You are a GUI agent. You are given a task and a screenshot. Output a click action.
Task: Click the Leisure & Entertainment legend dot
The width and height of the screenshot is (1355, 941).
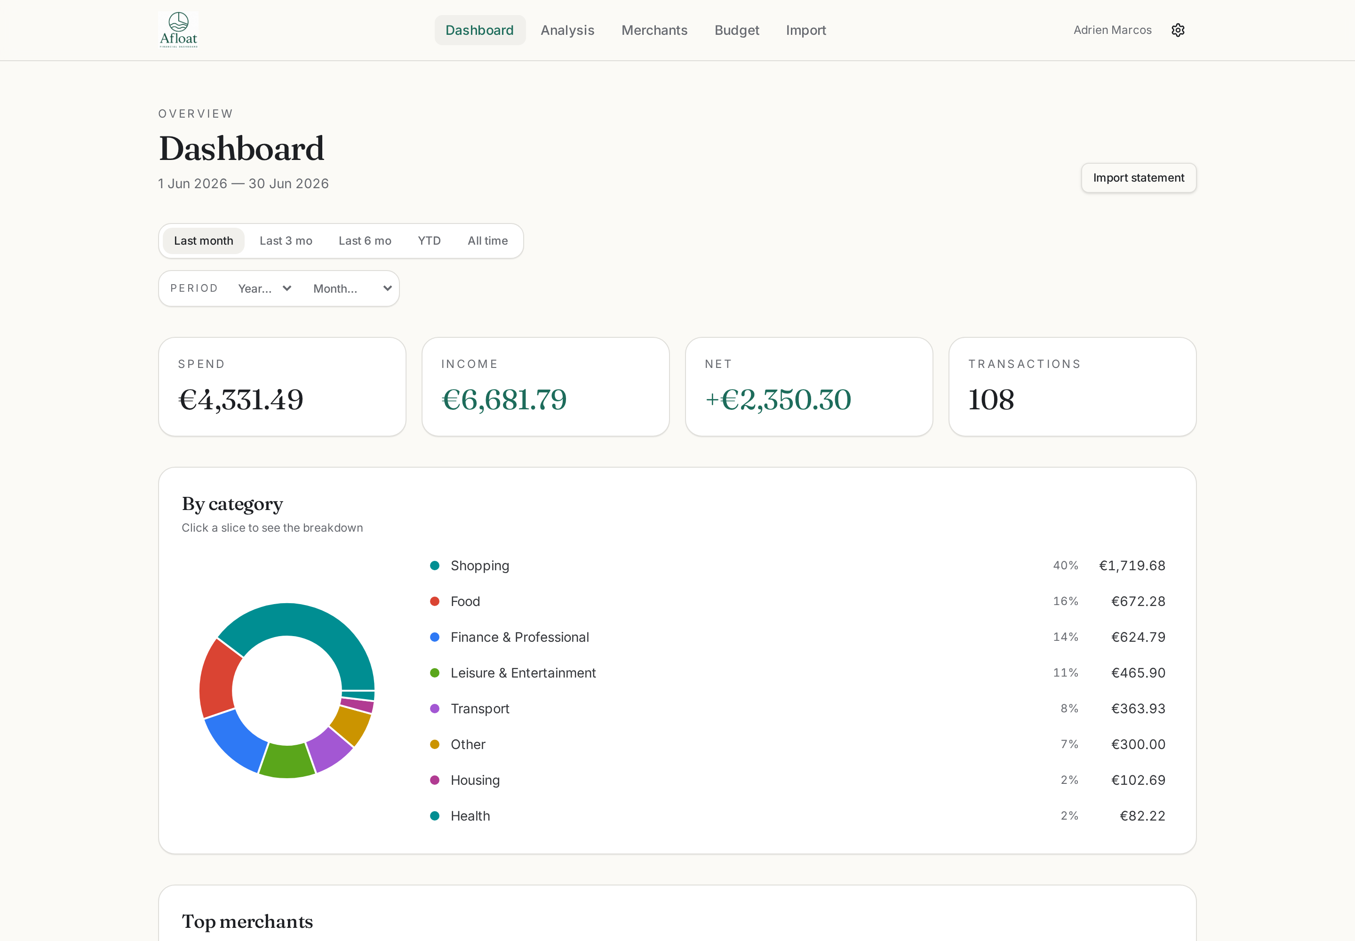435,673
